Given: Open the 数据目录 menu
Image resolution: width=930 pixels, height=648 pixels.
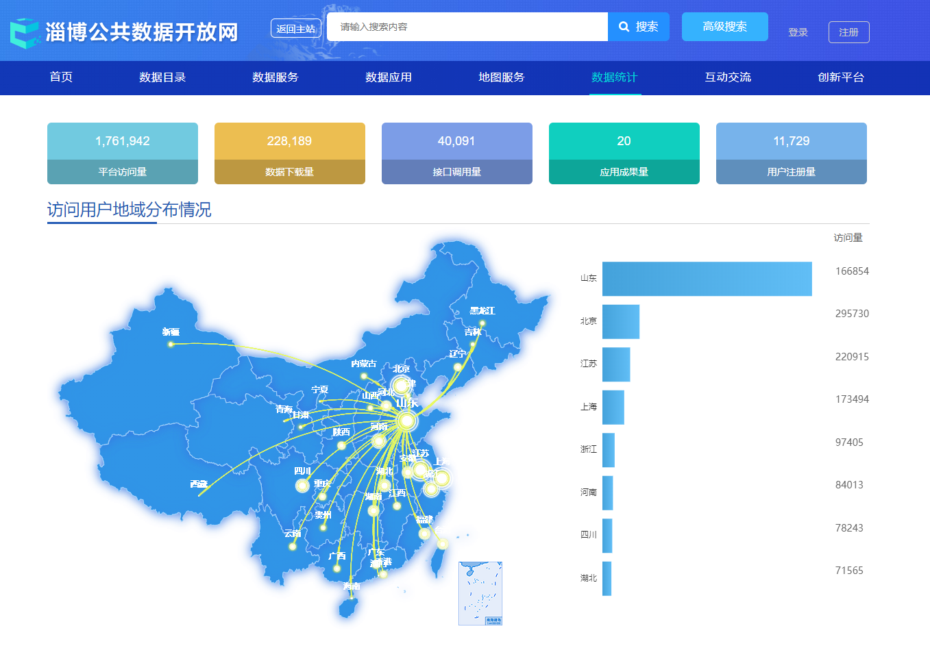Looking at the screenshot, I should pyautogui.click(x=162, y=77).
